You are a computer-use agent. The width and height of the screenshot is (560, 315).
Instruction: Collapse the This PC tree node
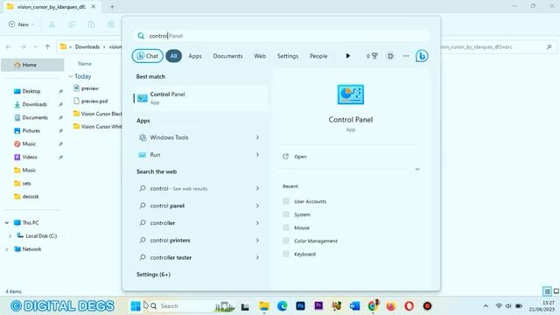[6, 222]
